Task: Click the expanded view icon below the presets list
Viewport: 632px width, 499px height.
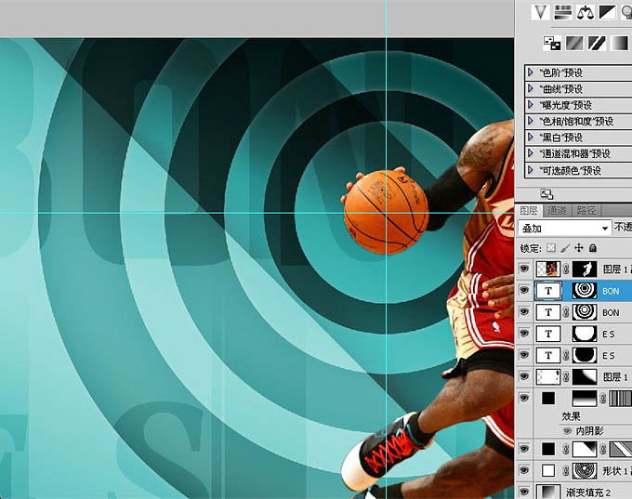Action: [546, 194]
